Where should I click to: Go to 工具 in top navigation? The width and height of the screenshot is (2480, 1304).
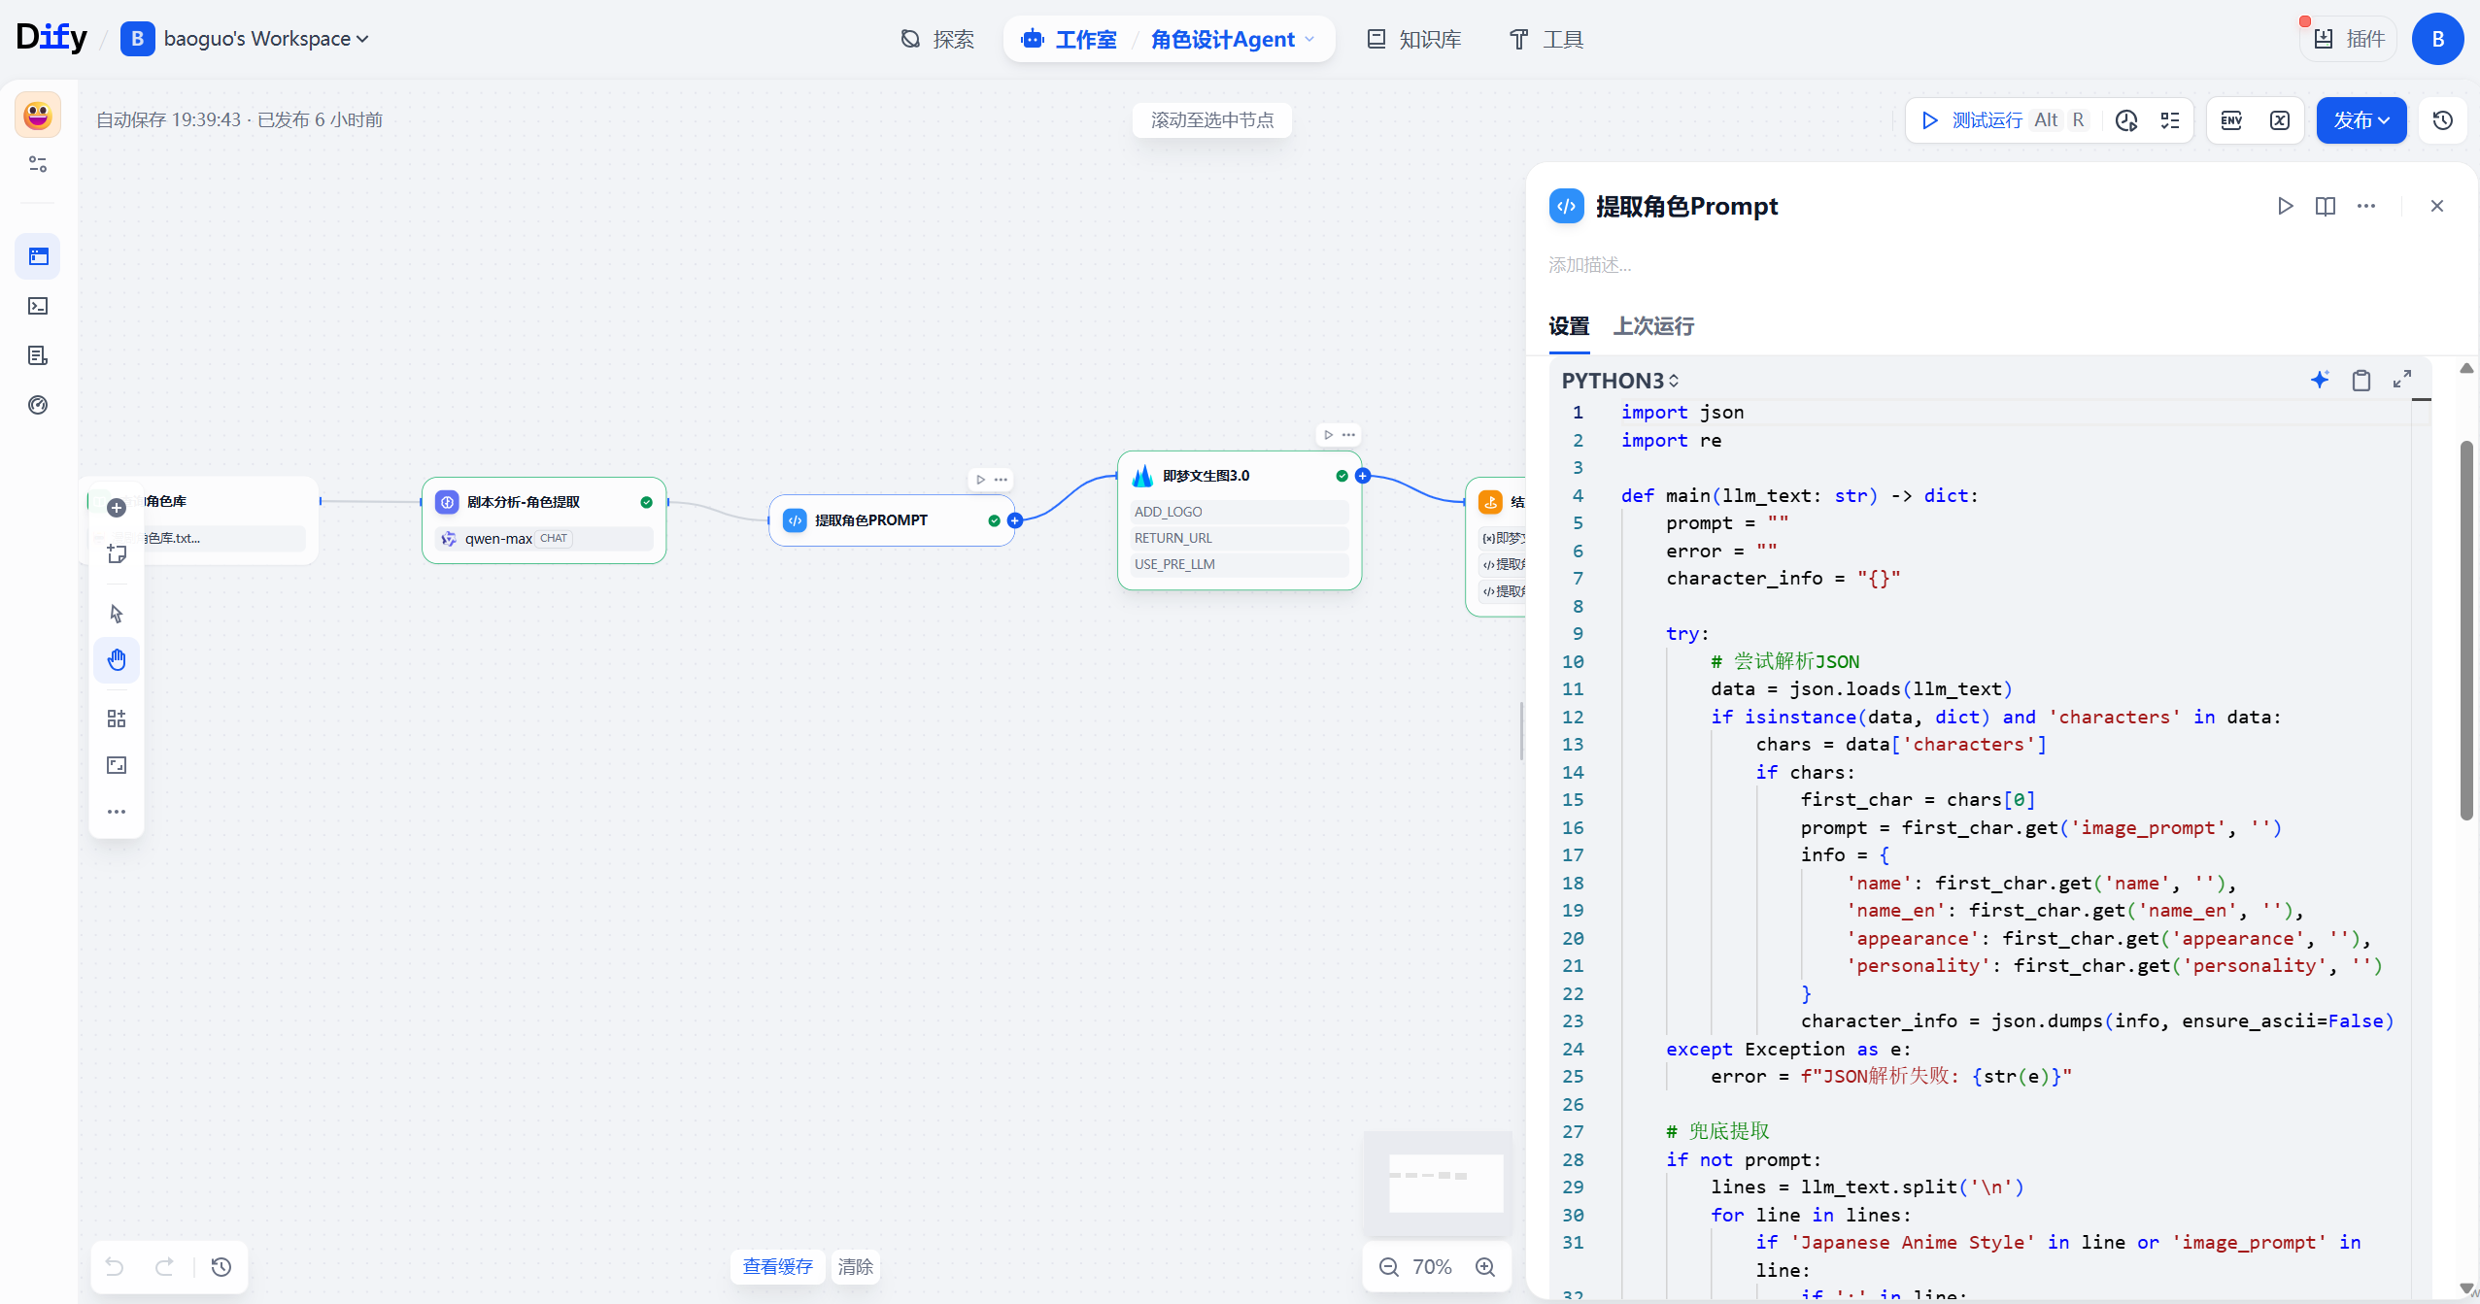coord(1546,39)
